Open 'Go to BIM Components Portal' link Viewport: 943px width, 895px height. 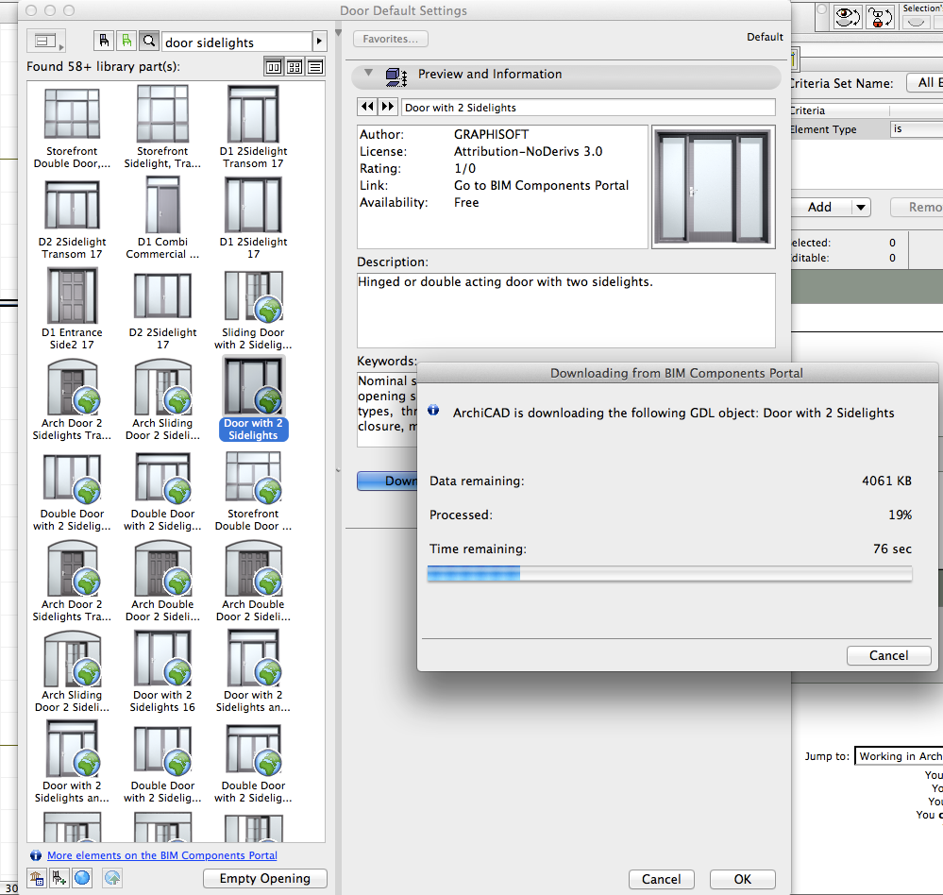541,185
